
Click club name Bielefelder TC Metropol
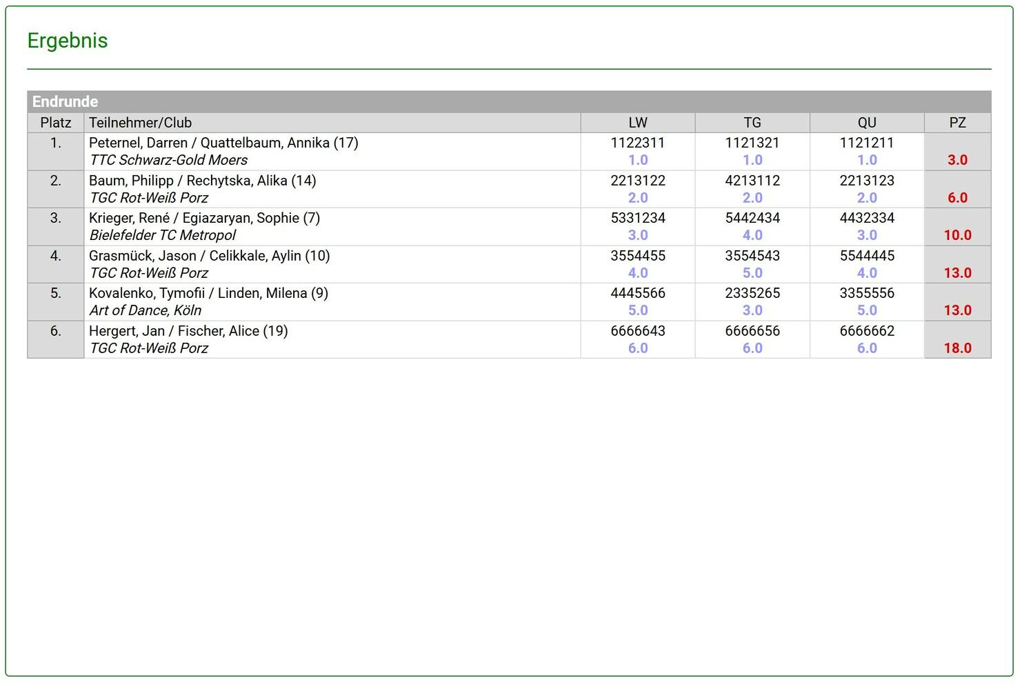pyautogui.click(x=163, y=235)
